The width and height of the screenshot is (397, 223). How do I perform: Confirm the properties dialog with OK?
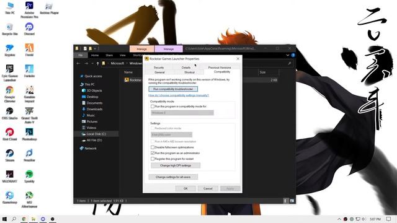185,188
